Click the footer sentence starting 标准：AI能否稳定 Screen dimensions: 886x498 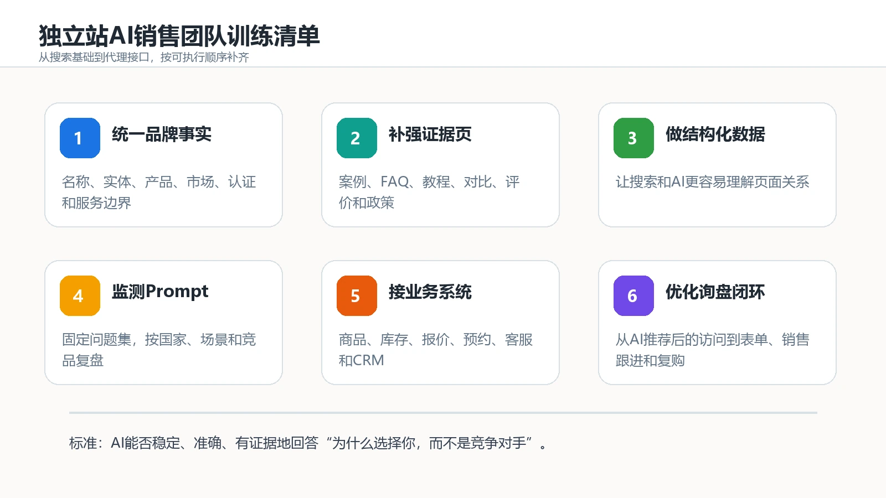pyautogui.click(x=308, y=443)
